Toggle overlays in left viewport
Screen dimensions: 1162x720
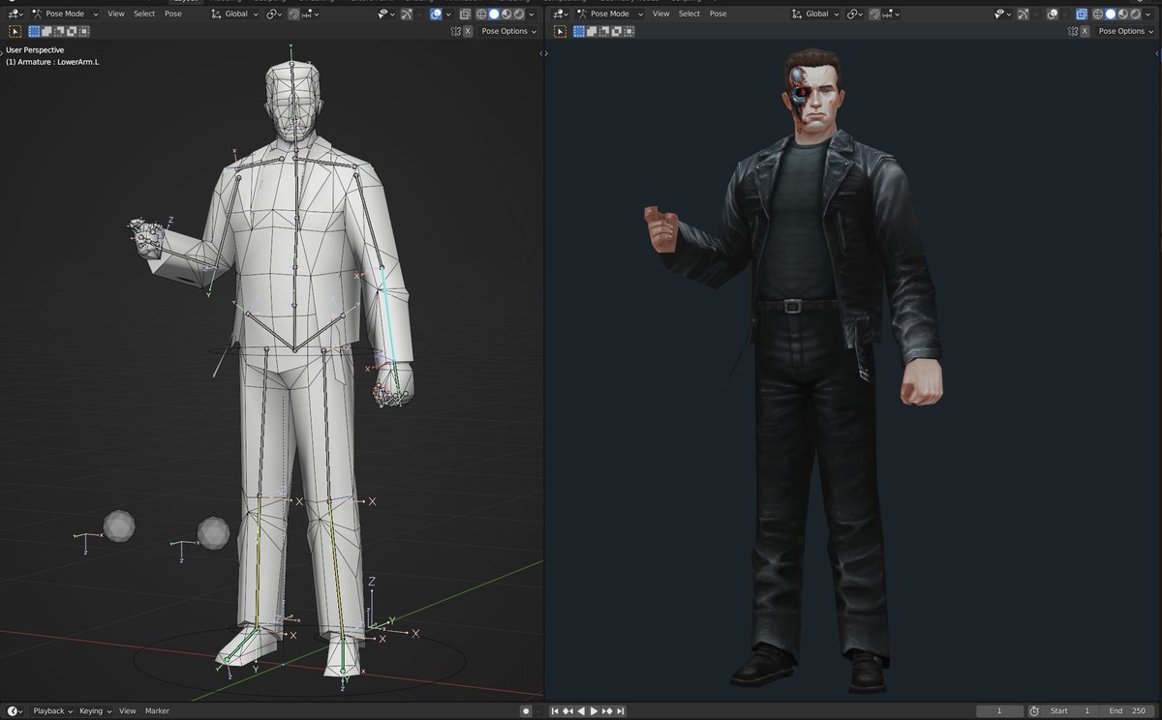[436, 14]
